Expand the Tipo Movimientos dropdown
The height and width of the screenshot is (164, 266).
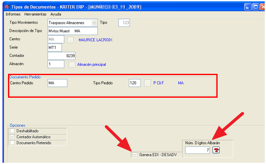tap(94, 23)
